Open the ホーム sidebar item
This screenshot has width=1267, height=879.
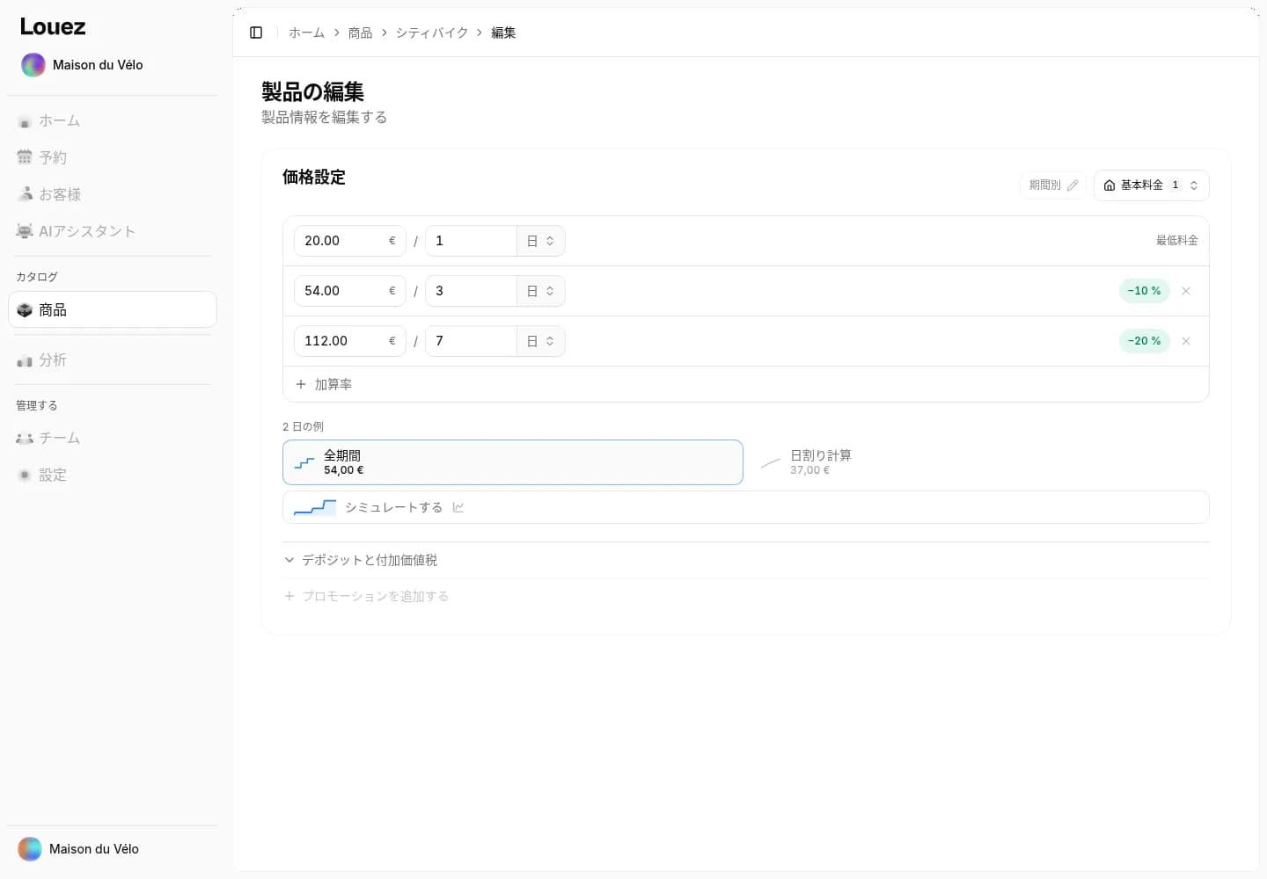[113, 121]
